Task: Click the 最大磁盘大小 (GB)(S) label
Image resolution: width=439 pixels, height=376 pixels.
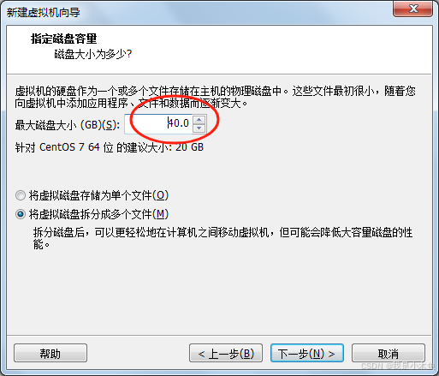Action: tap(68, 125)
